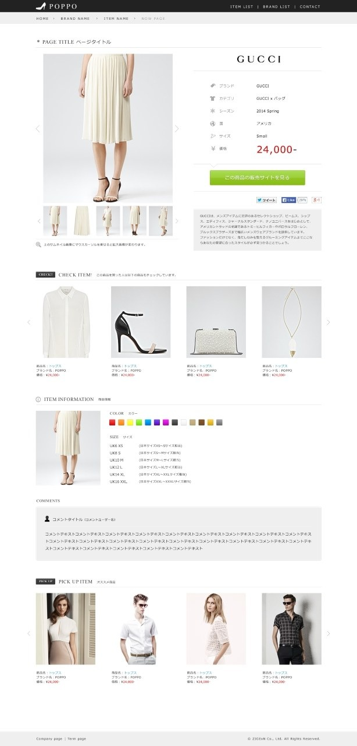Open BRAND LIST in top navigation
The height and width of the screenshot is (746, 357).
click(x=276, y=7)
